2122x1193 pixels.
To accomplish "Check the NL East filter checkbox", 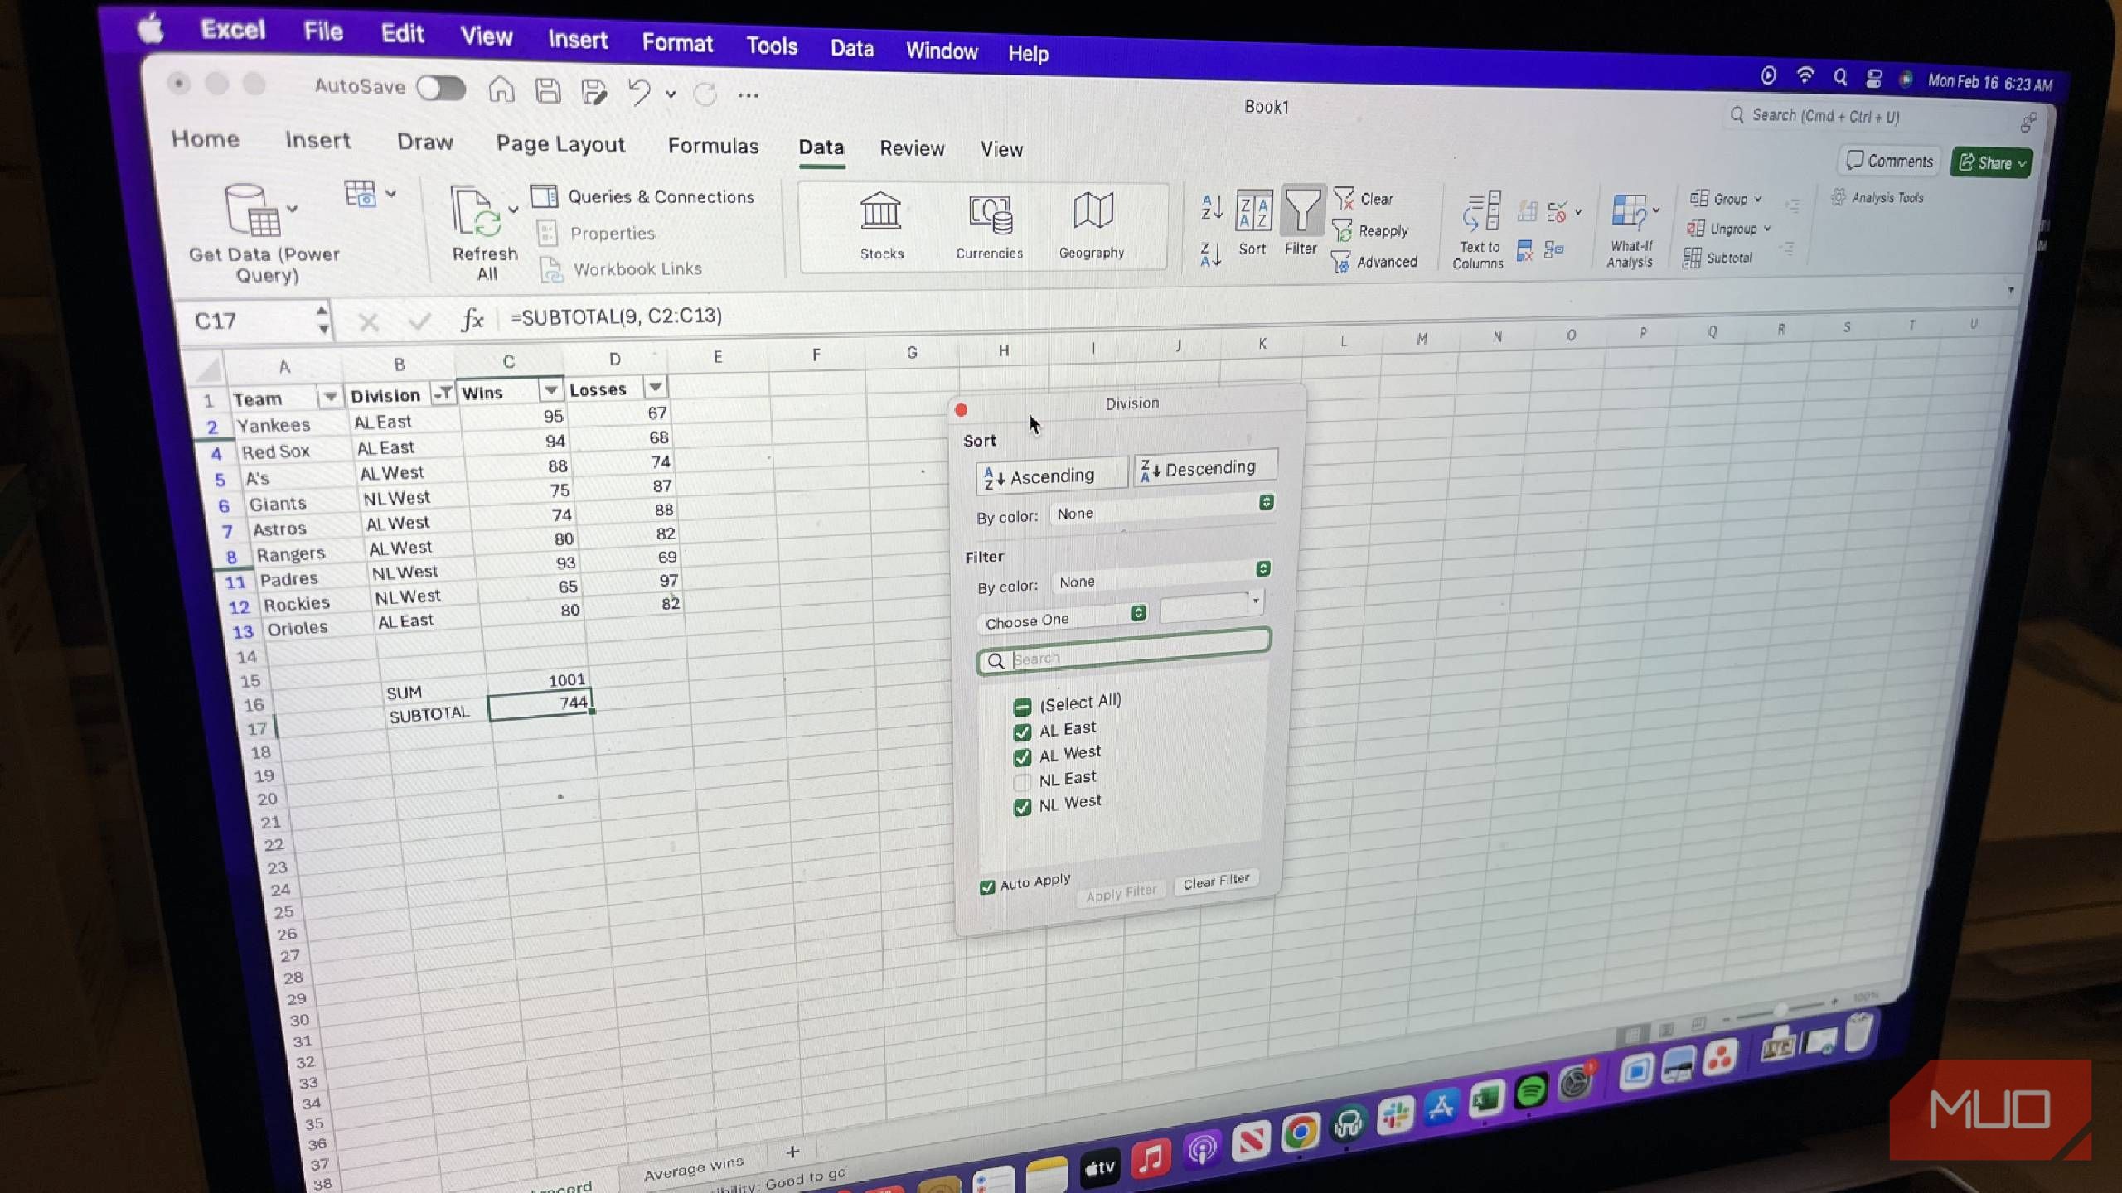I will 1021,781.
